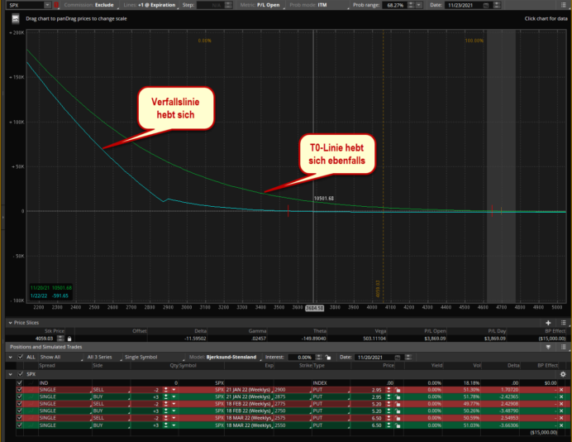Open the SPX group gear settings
572x442 pixels.
tap(562, 374)
